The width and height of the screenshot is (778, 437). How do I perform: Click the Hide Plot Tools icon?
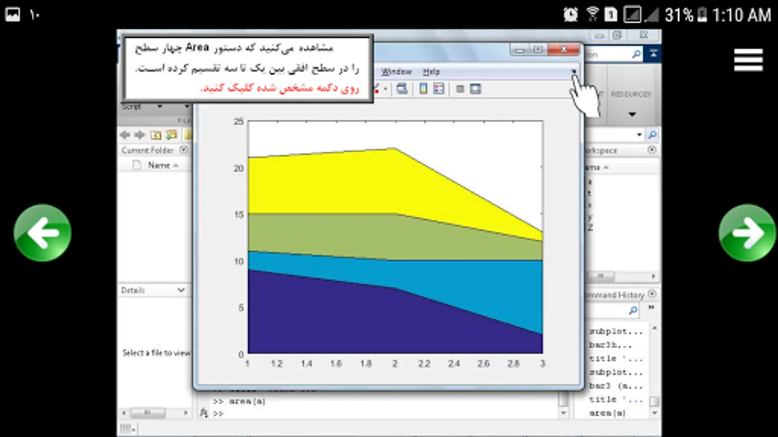460,89
